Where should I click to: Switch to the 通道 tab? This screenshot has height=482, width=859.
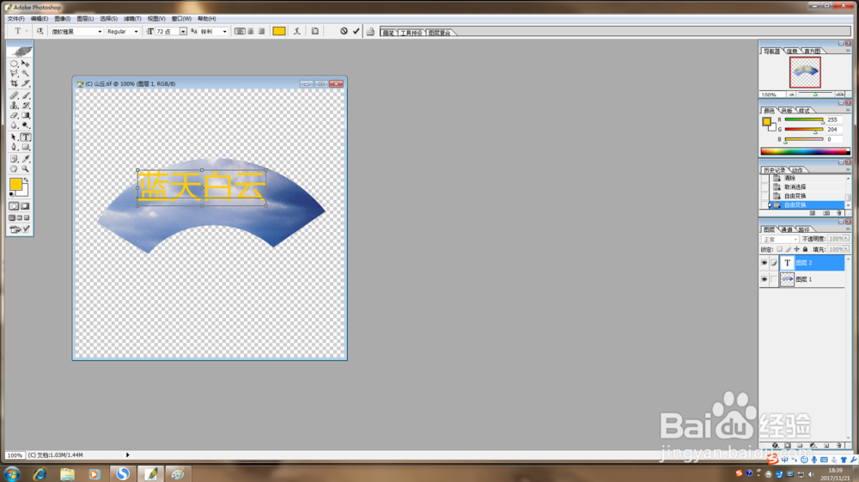787,229
